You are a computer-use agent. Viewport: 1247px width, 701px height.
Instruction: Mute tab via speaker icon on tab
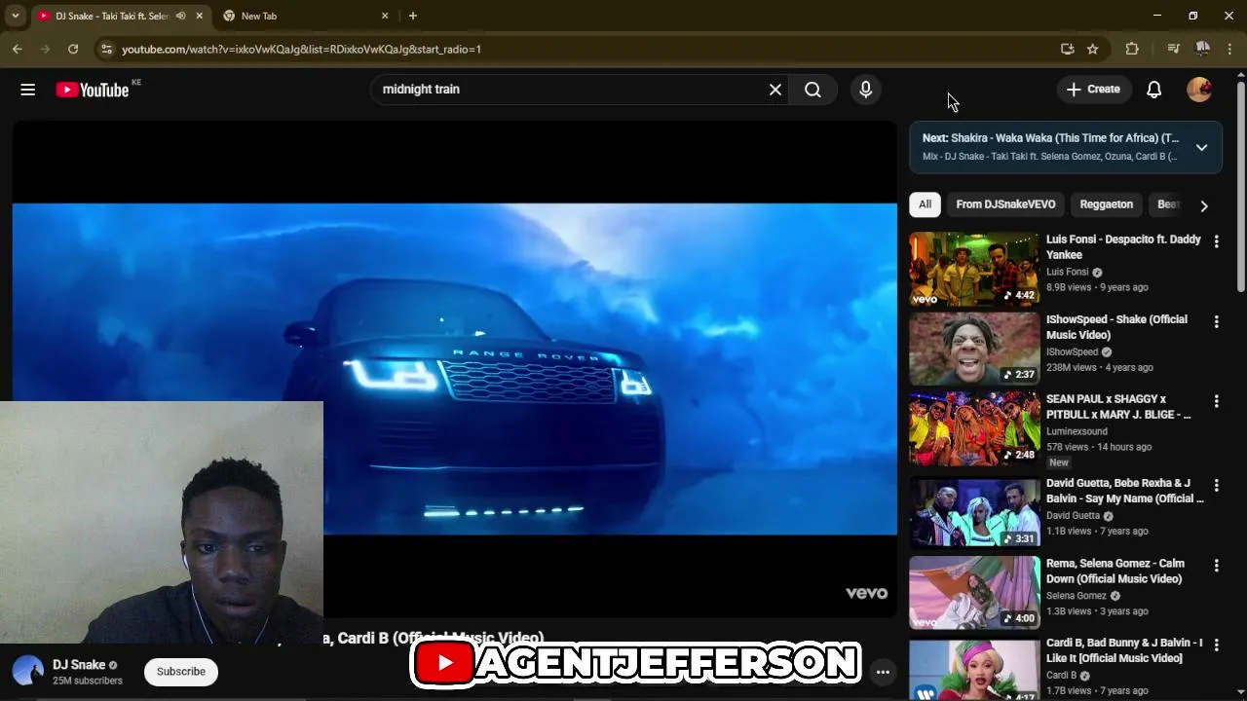(x=181, y=16)
